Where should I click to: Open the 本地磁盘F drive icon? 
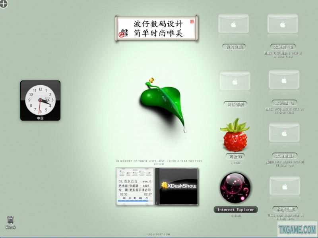tap(284, 132)
